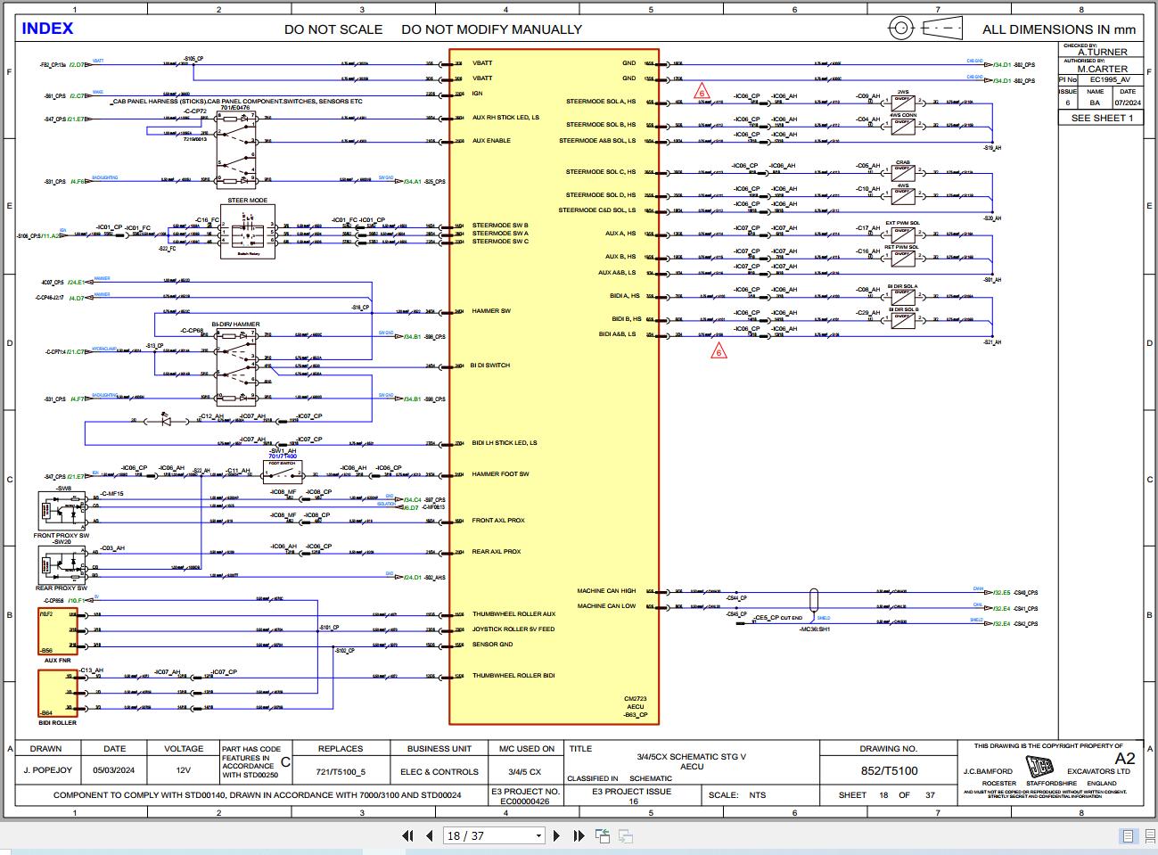Image resolution: width=1158 pixels, height=855 pixels.
Task: Click the AUX FNR component block
Action: coord(57,632)
